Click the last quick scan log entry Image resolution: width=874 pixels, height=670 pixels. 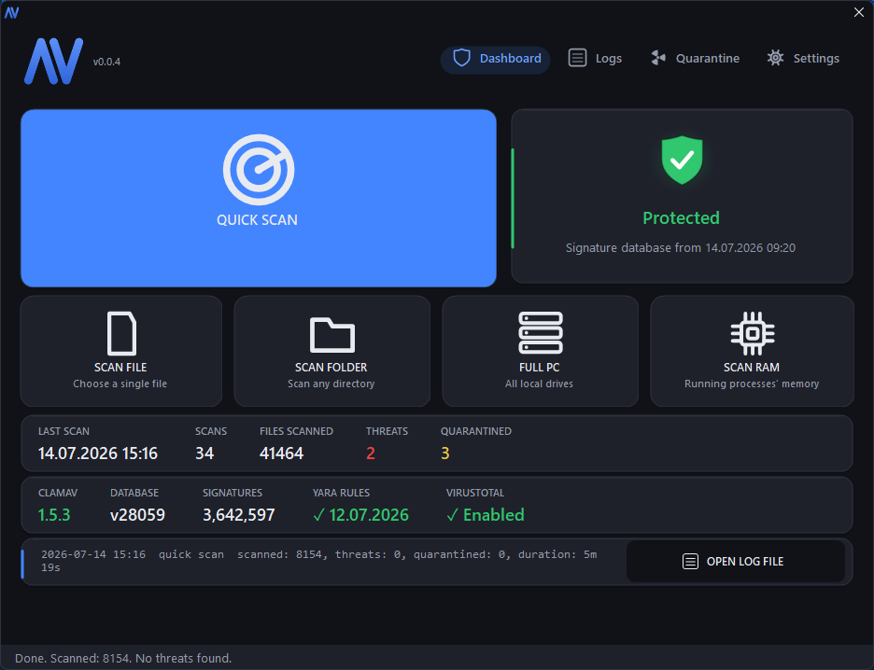(318, 561)
